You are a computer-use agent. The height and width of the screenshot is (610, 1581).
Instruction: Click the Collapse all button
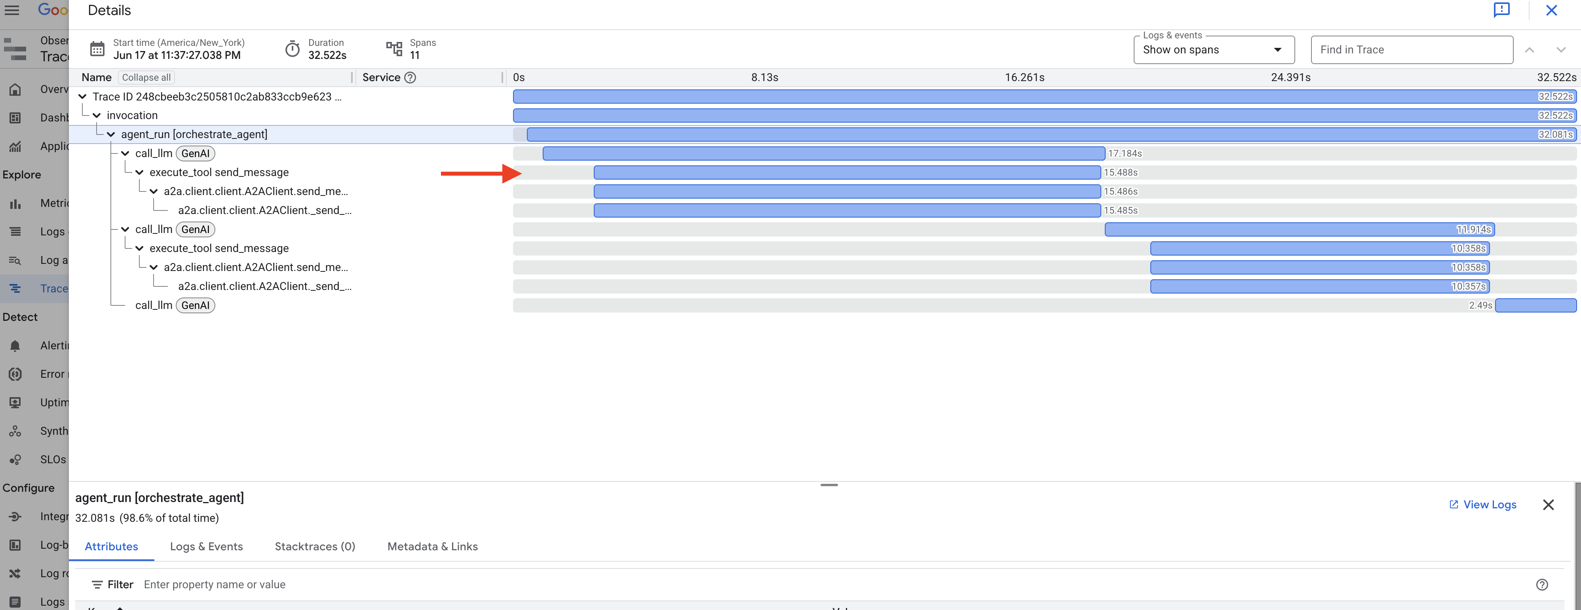(146, 78)
